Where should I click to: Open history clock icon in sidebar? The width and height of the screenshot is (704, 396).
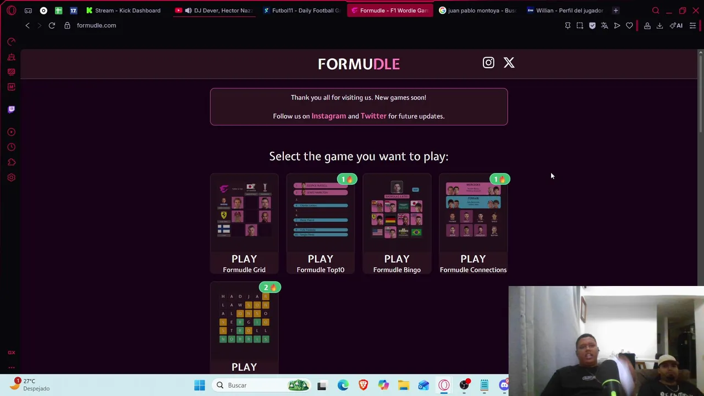(x=11, y=147)
